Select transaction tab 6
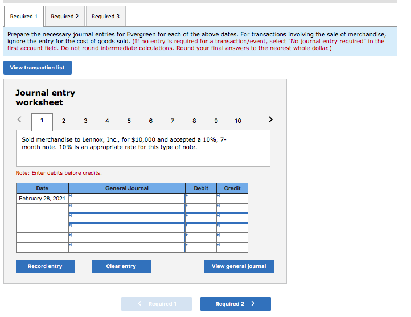This screenshot has height=317, width=411. click(x=151, y=121)
